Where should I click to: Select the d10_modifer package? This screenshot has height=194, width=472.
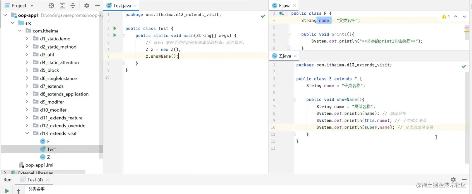point(53,110)
